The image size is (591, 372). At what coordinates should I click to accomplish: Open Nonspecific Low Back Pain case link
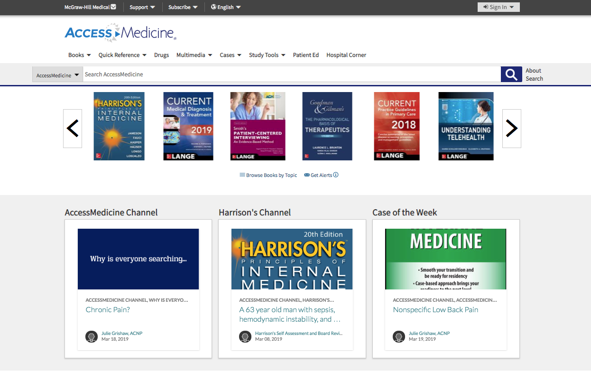pyautogui.click(x=435, y=310)
